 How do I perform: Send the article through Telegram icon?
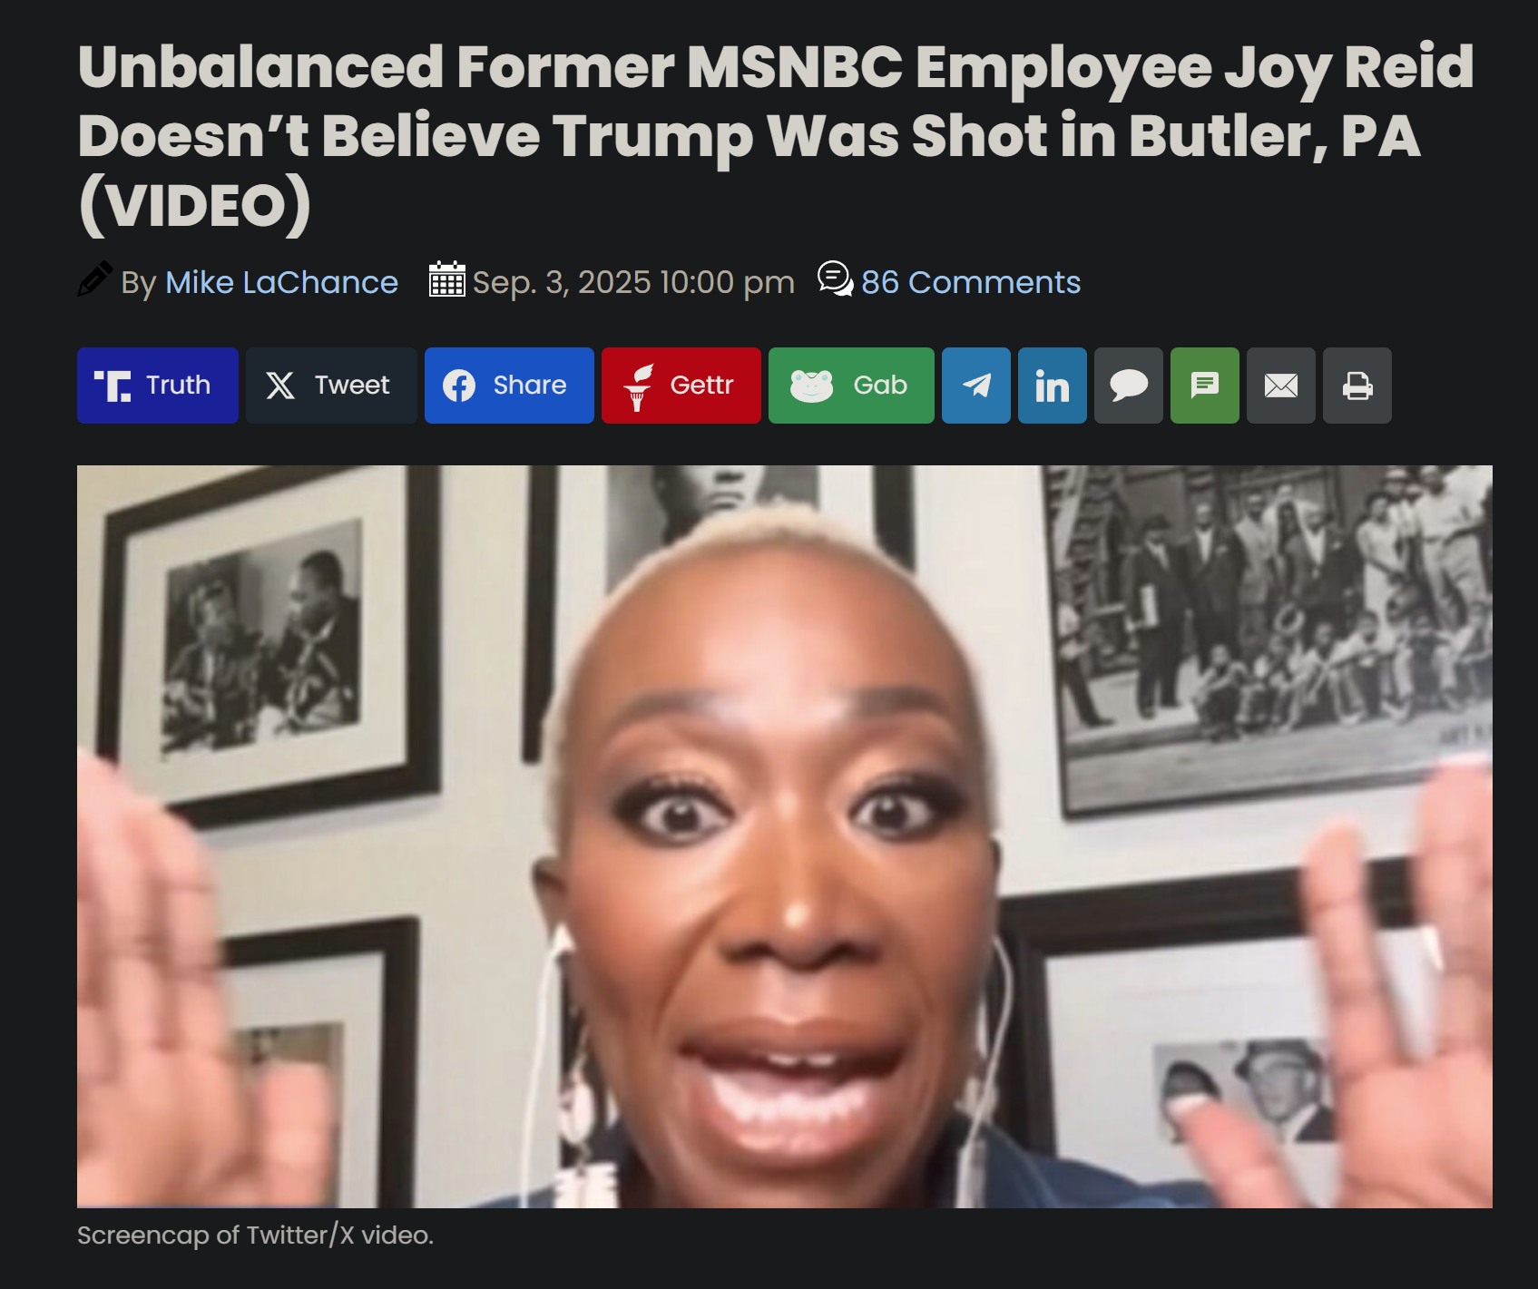click(x=976, y=386)
